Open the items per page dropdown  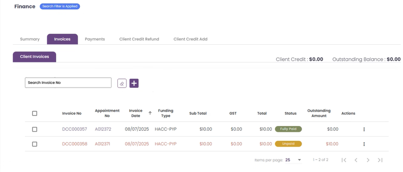(x=294, y=160)
